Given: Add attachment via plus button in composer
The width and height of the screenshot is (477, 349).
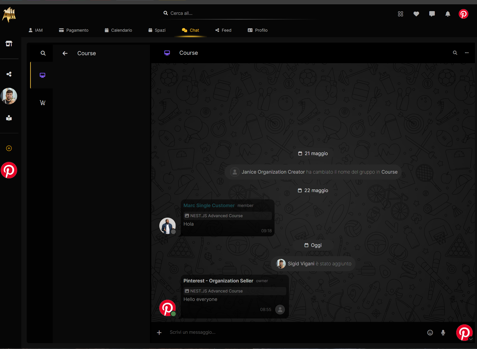Looking at the screenshot, I should click(159, 333).
